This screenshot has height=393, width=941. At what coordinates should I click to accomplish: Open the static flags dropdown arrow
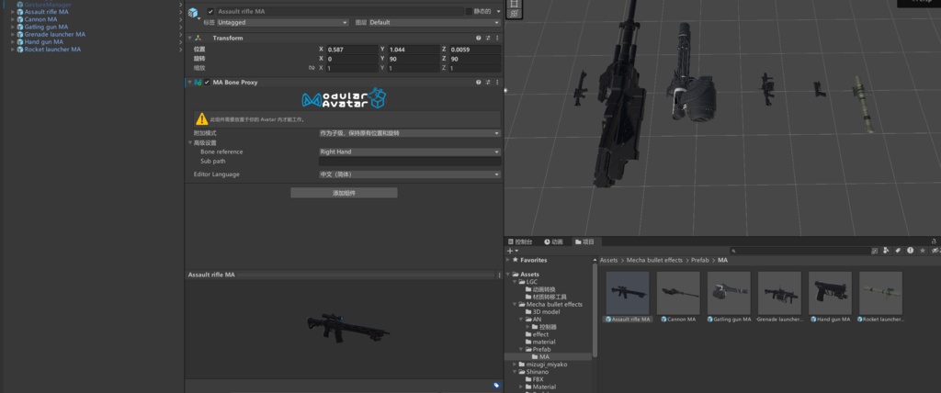click(498, 11)
